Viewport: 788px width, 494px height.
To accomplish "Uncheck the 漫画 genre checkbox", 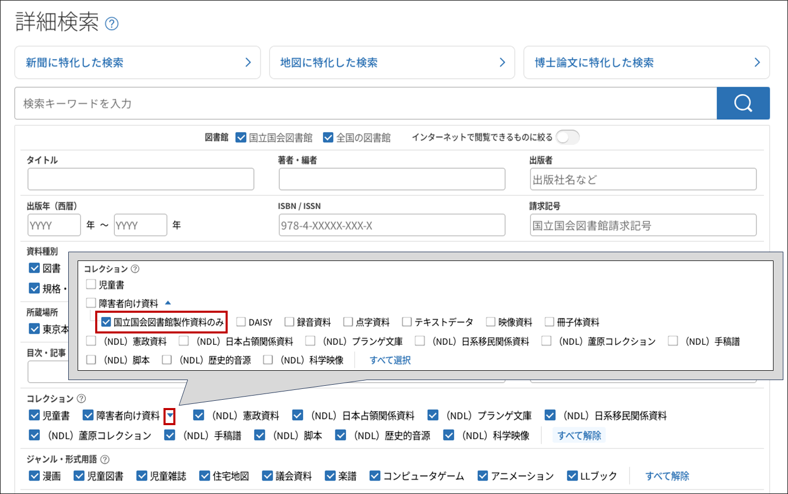I will coord(34,475).
